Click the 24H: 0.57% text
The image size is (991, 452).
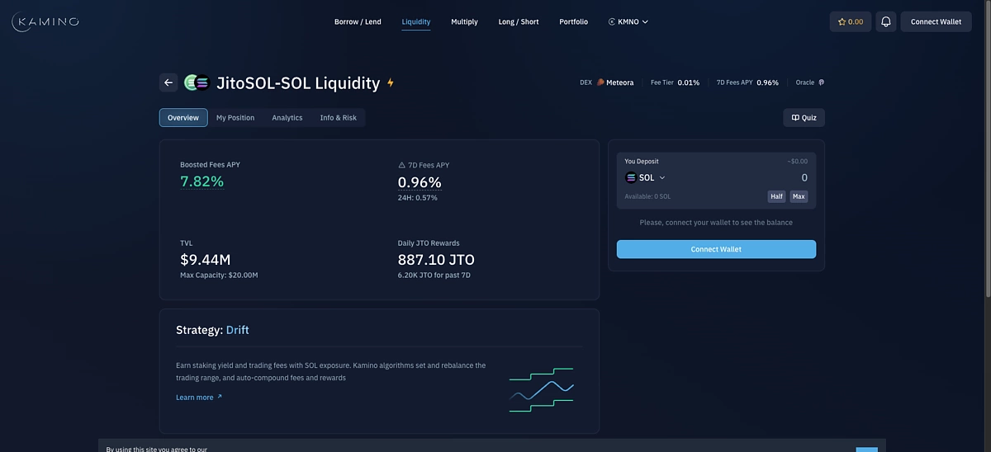pos(418,198)
